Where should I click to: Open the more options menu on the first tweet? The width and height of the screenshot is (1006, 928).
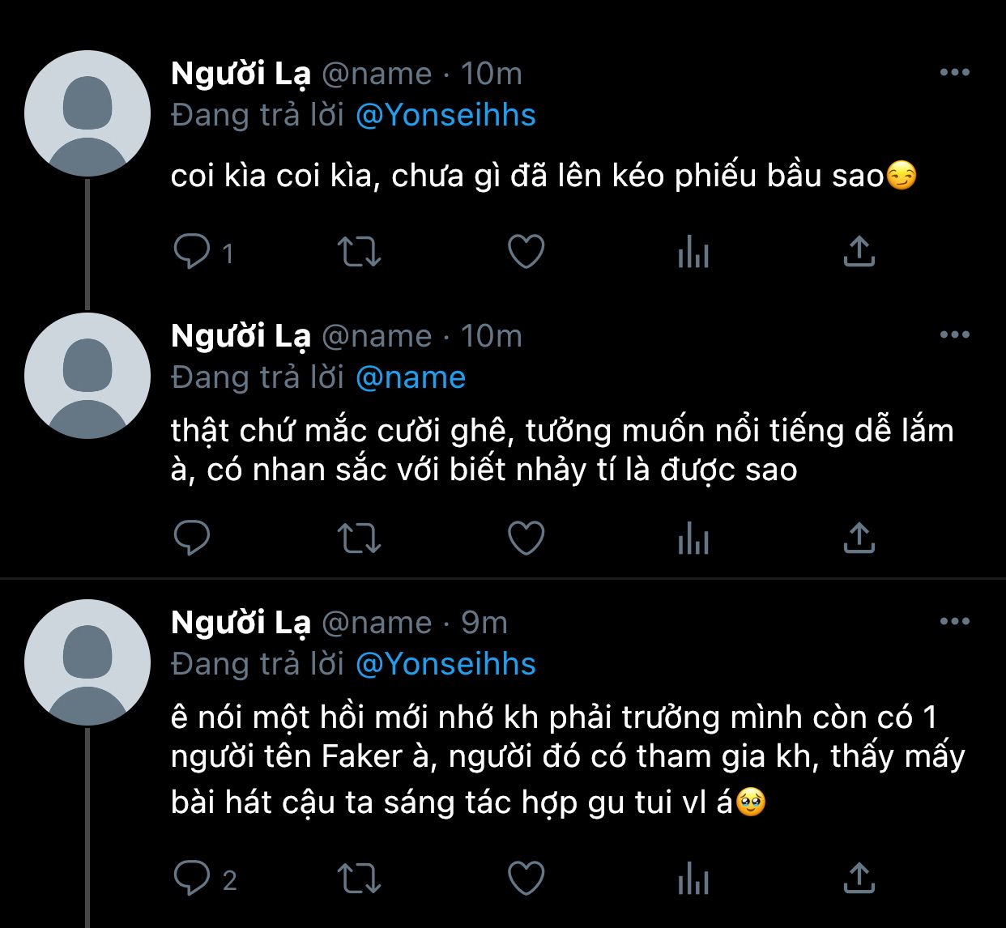click(954, 73)
